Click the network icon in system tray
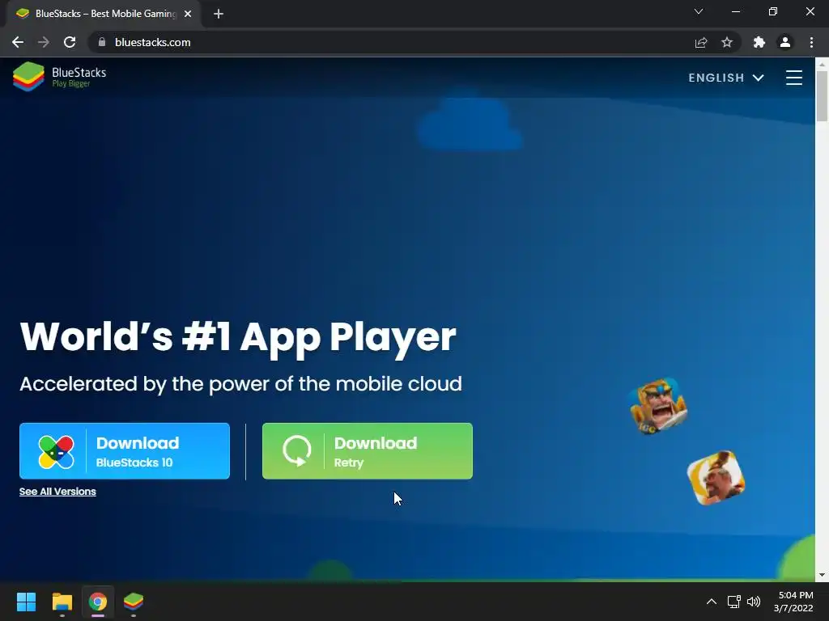The image size is (829, 621). pos(733,602)
